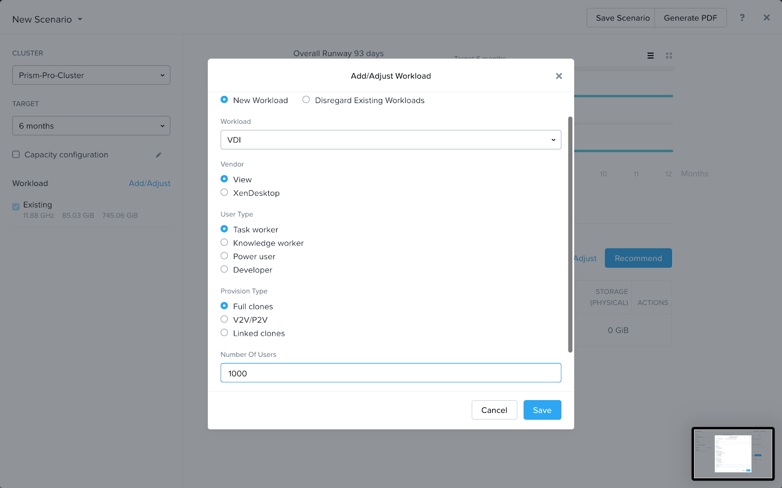Click the Number Of Users input field

(391, 373)
